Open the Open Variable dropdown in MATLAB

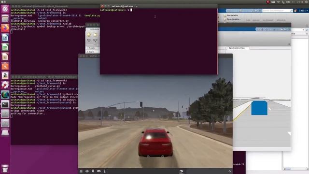233,19
